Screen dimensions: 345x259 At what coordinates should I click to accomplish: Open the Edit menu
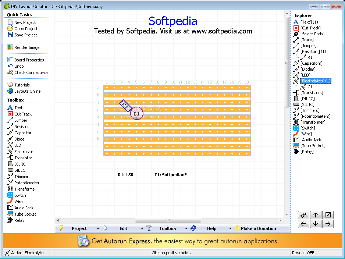coord(123,228)
